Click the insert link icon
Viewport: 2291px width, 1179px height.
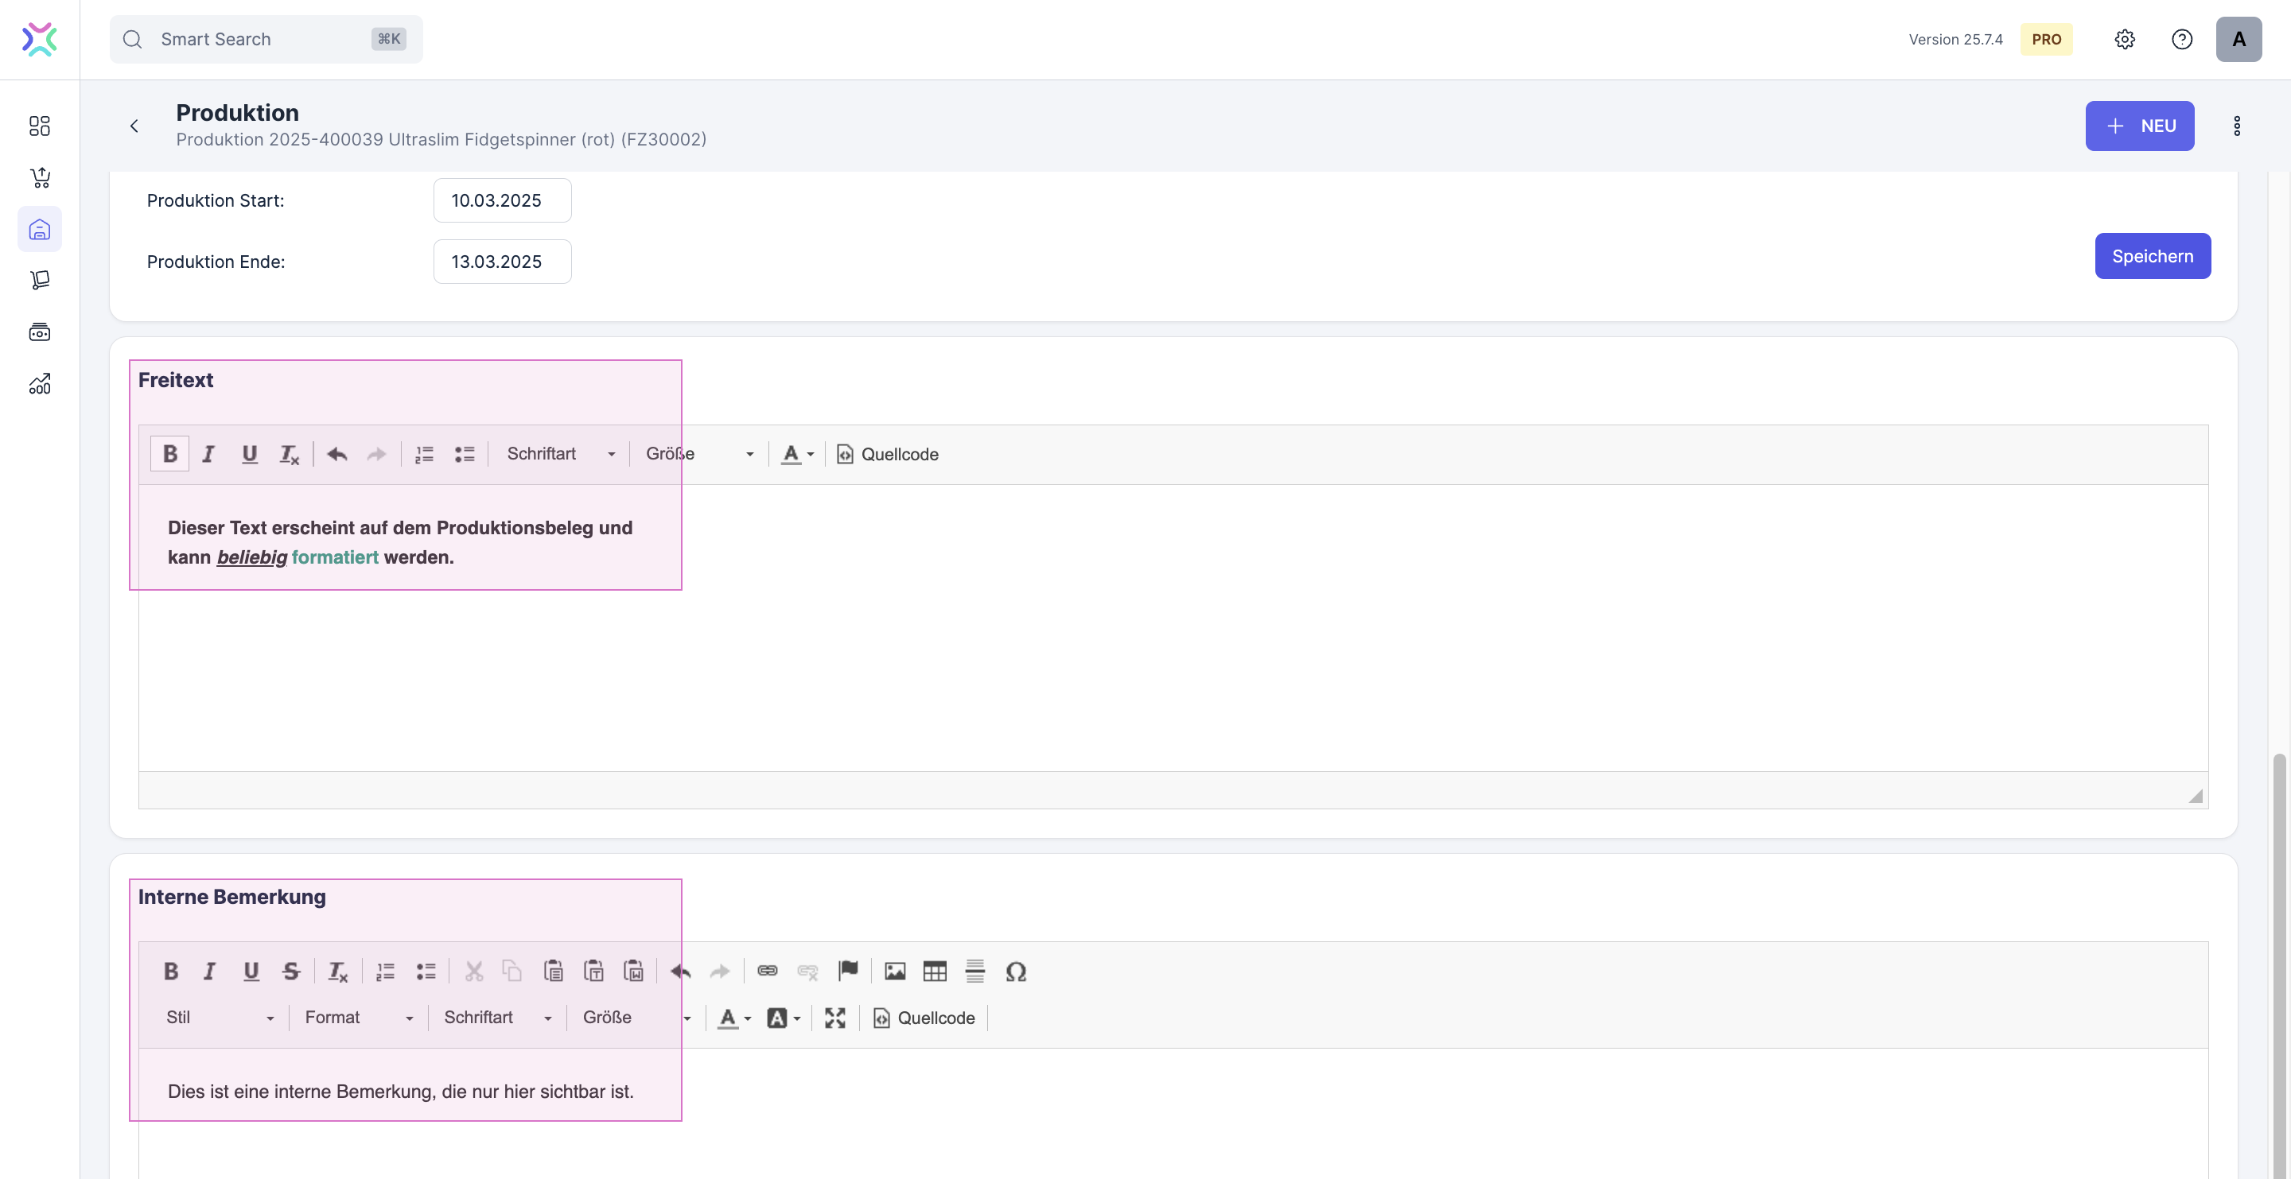click(767, 971)
